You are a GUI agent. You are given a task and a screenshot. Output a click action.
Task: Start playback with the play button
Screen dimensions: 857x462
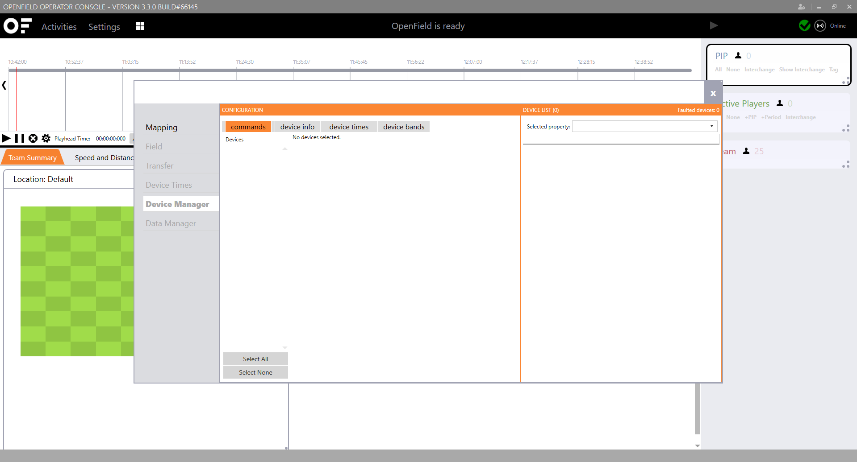(6, 138)
